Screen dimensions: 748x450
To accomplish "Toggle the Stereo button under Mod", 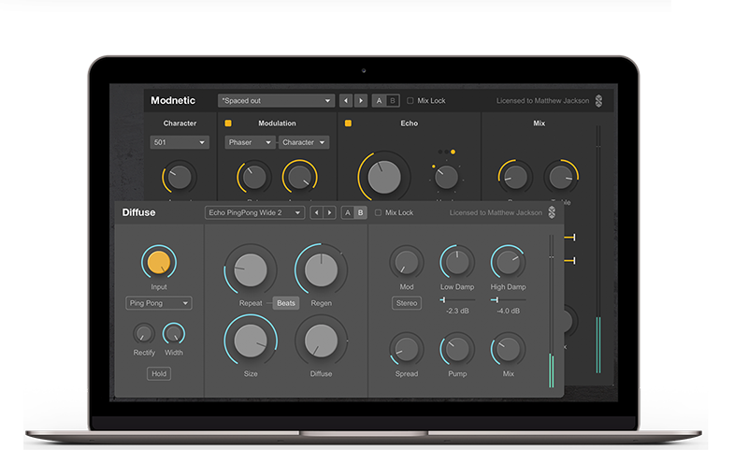I will coord(407,303).
